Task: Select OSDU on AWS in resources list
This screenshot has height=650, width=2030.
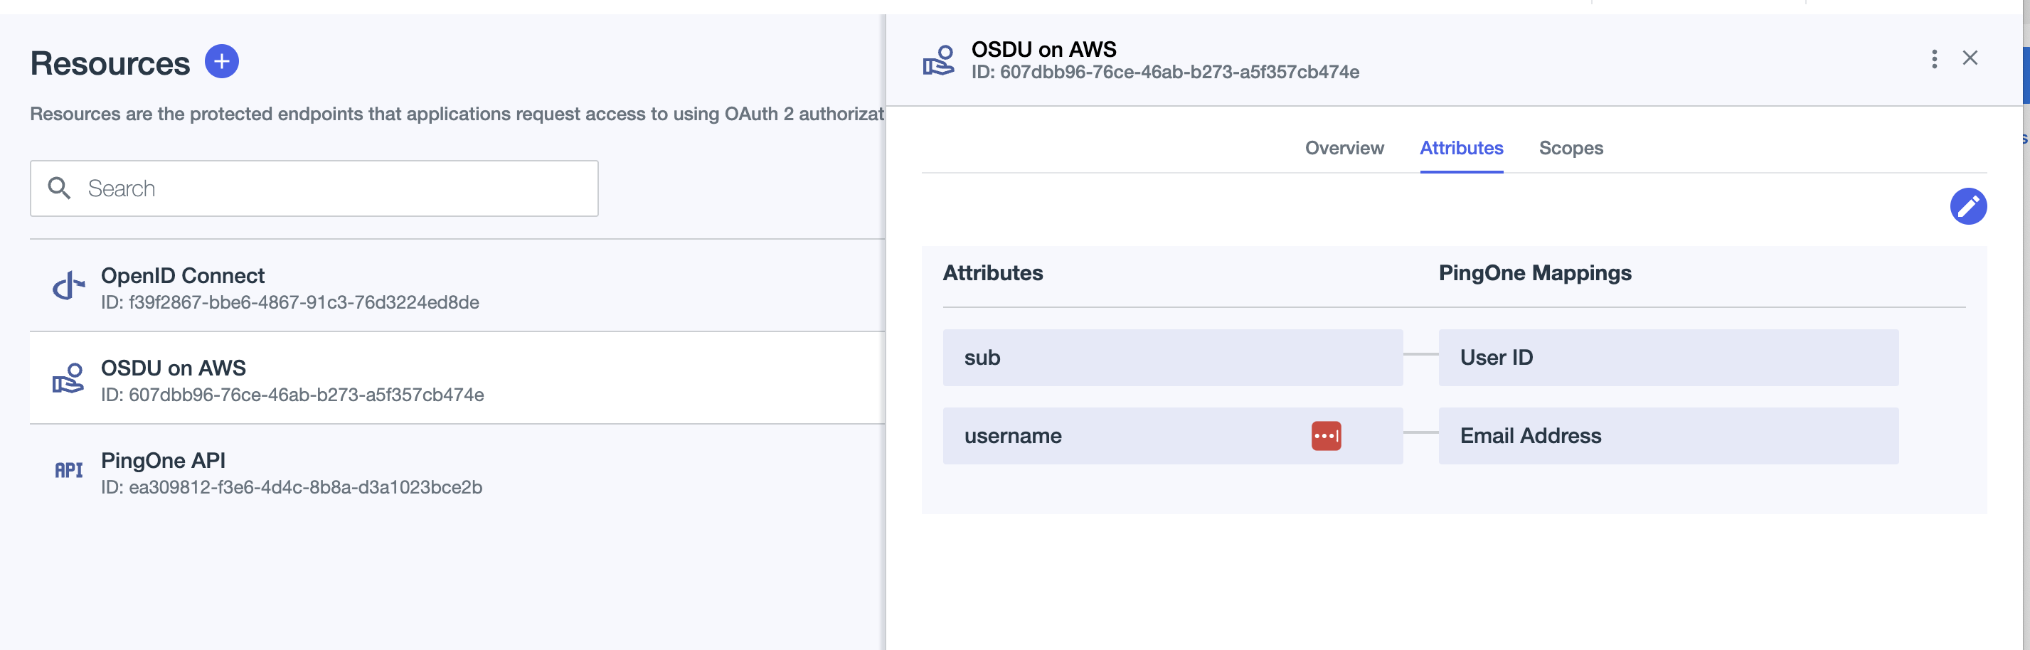Action: coord(458,378)
